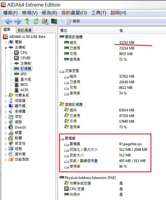Click the 作業系統 Windows flag icon
Image resolution: width=166 pixels, height=200 pixels.
point(11,95)
